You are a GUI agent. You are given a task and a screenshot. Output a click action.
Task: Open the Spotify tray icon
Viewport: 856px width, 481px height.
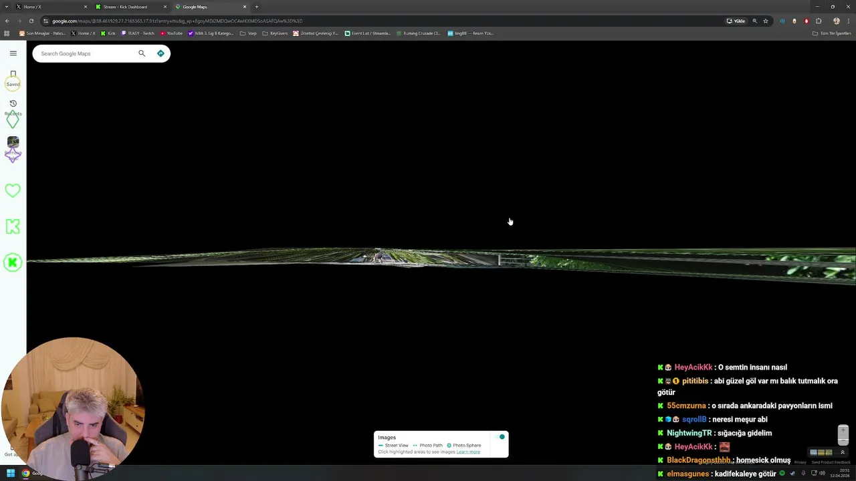782,473
